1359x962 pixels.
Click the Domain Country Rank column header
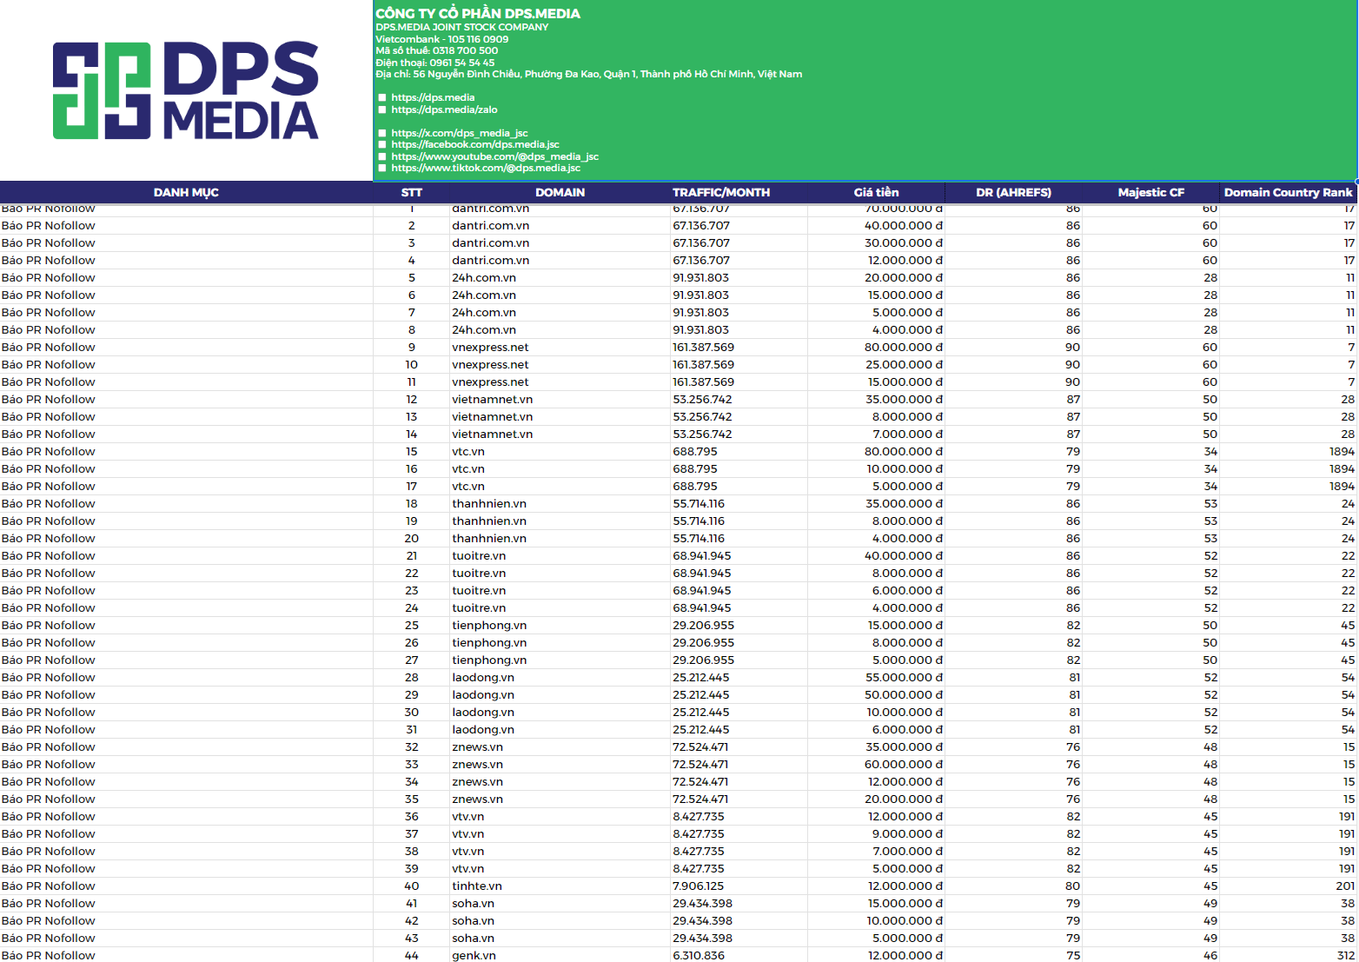pyautogui.click(x=1289, y=192)
